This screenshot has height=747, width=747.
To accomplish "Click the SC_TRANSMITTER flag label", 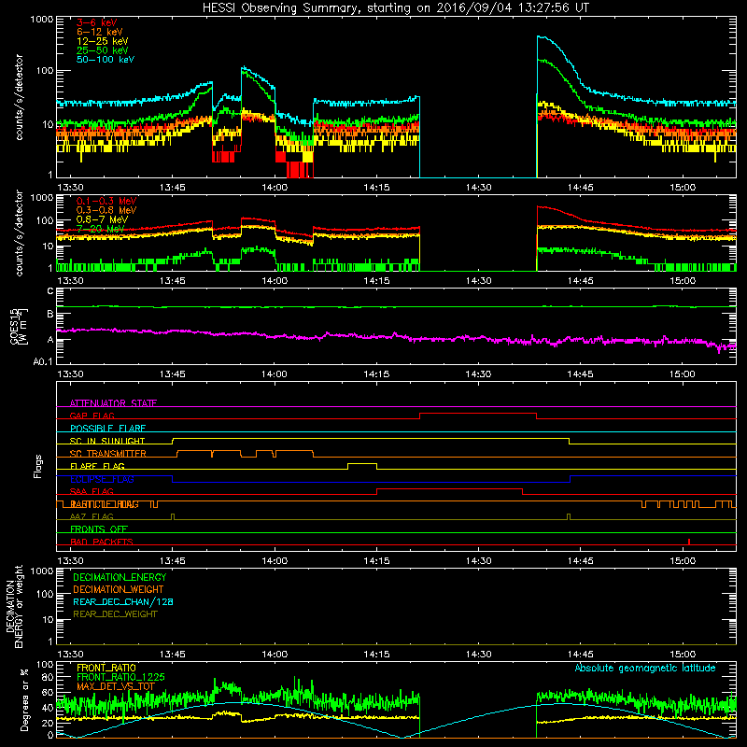I will coord(108,454).
